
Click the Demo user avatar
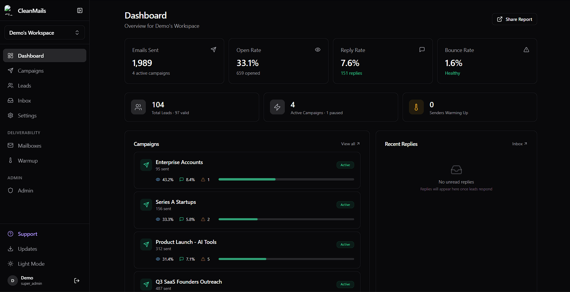pos(13,281)
